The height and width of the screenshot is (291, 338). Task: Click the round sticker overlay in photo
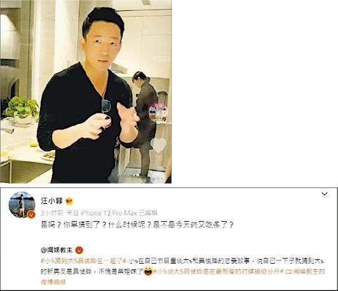point(158,112)
